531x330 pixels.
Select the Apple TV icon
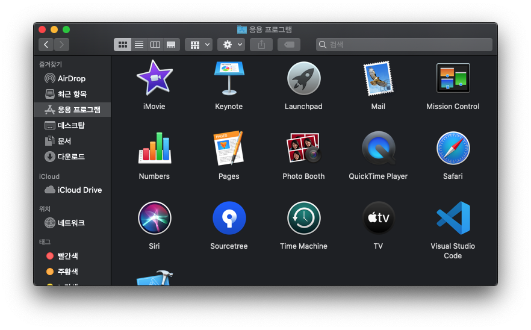[x=378, y=218]
